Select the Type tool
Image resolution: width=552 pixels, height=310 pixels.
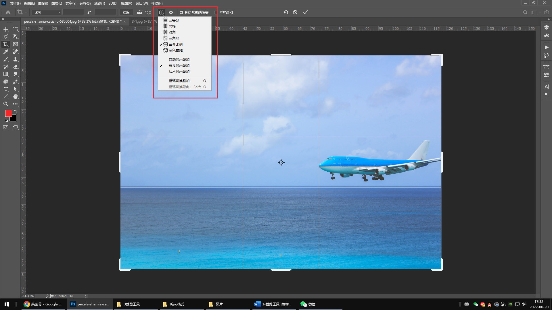point(5,89)
